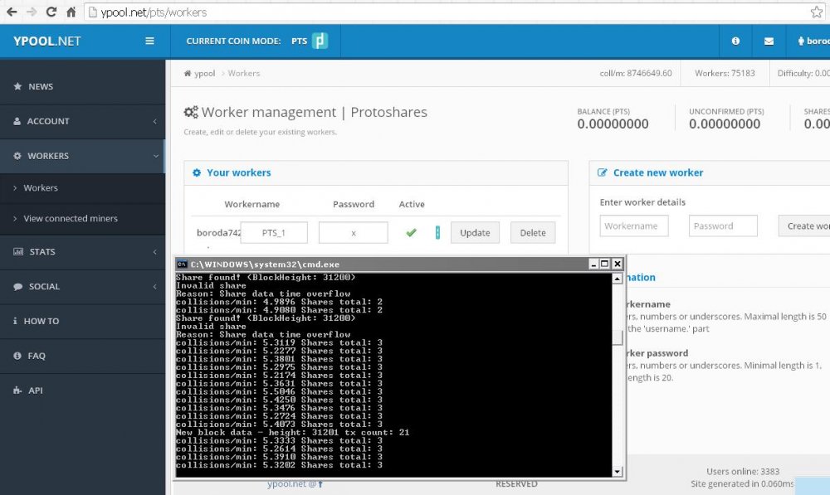Bookmark page with the star icon

pos(817,12)
